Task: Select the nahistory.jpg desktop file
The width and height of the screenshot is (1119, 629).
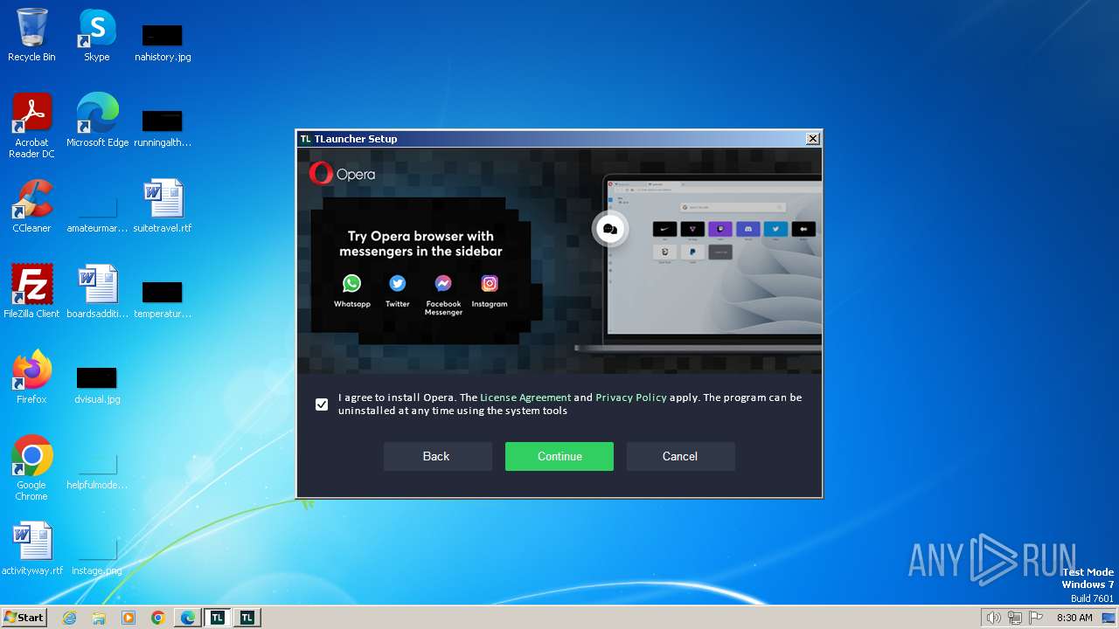Action: pos(163,42)
